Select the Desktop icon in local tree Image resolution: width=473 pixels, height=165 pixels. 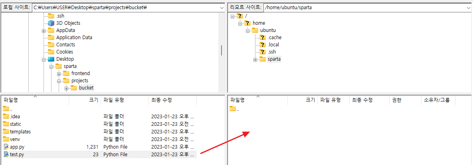coord(51,59)
